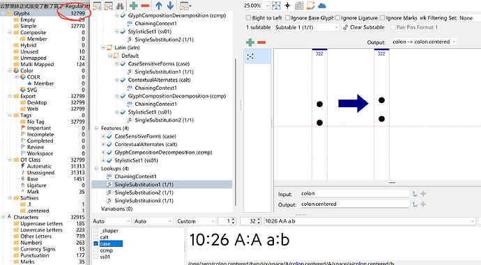Screen dimensions: 481x265
Task: Select the colon substitution entry icon in list
Action: pyautogui.click(x=250, y=56)
